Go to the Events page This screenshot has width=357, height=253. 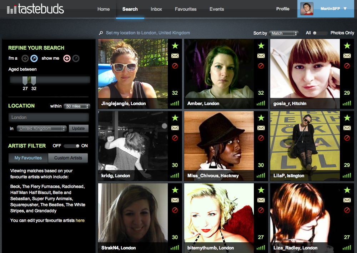217,9
